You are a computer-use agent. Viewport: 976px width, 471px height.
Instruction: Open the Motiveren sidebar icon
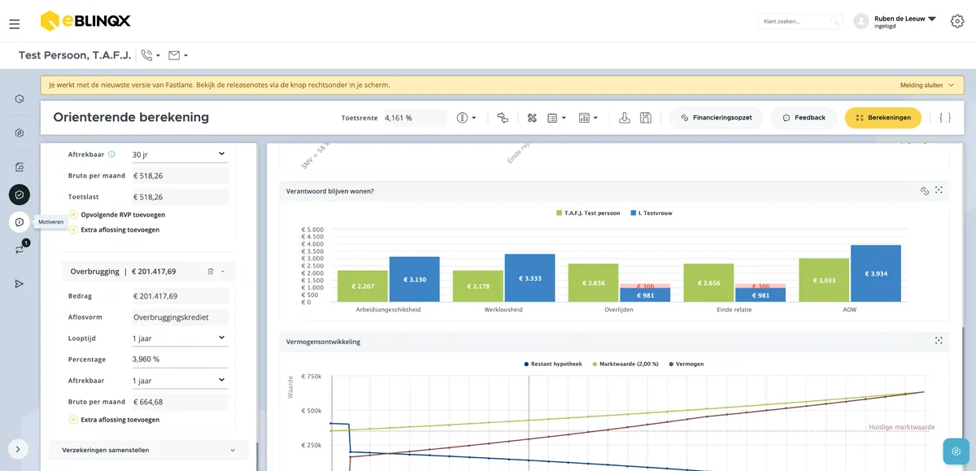coord(20,222)
